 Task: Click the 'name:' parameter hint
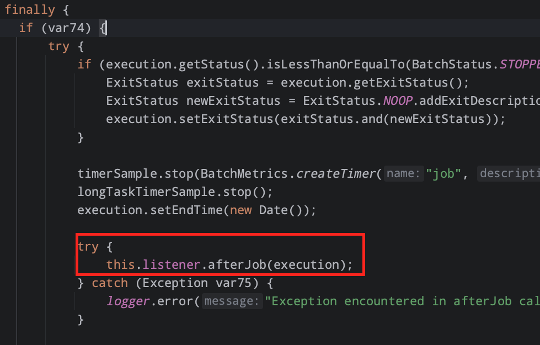tap(403, 173)
